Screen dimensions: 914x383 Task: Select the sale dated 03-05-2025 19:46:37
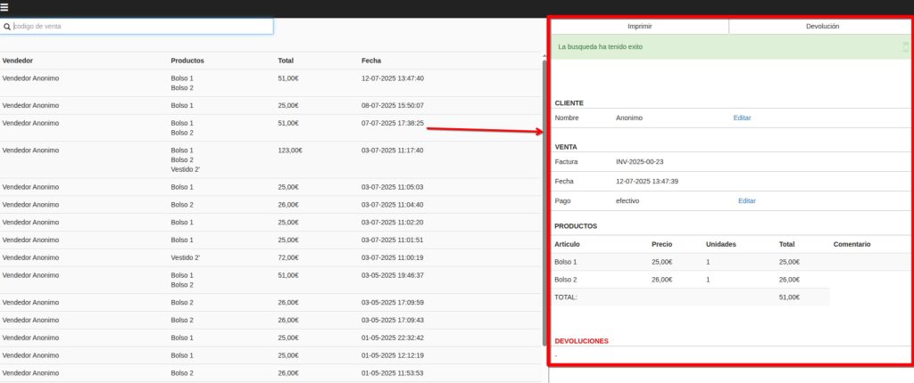pos(268,280)
